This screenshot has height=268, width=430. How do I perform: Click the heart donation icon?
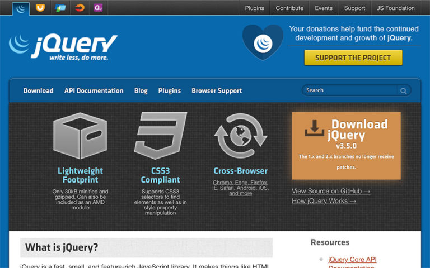(x=263, y=42)
